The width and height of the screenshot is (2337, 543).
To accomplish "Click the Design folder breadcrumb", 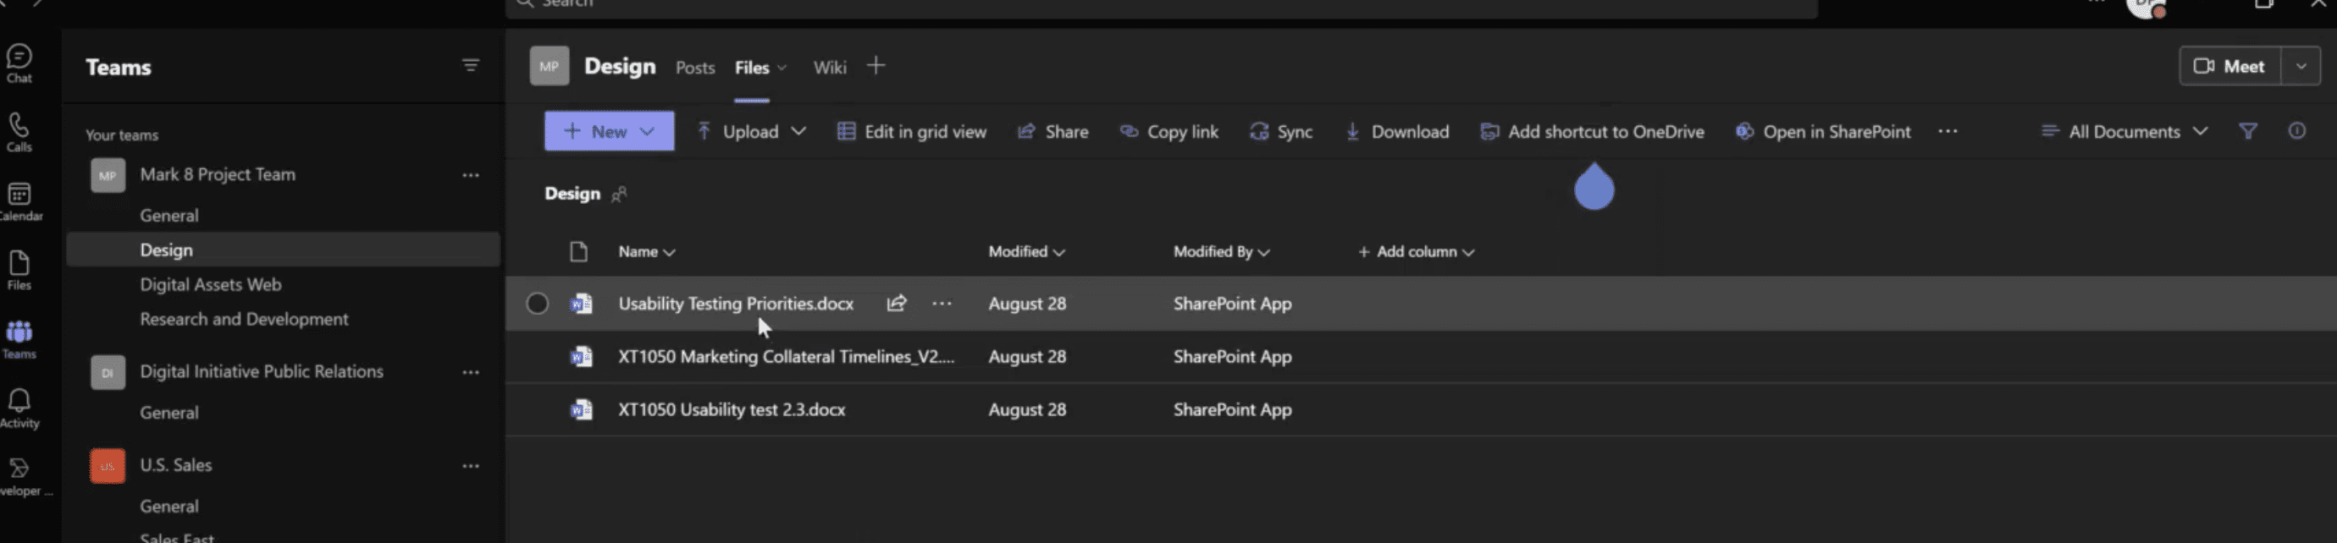I will coord(572,194).
